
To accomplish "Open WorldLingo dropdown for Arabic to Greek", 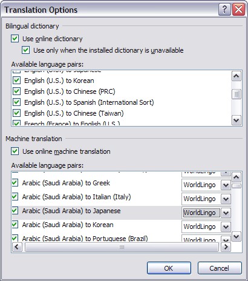I will [x=226, y=185].
